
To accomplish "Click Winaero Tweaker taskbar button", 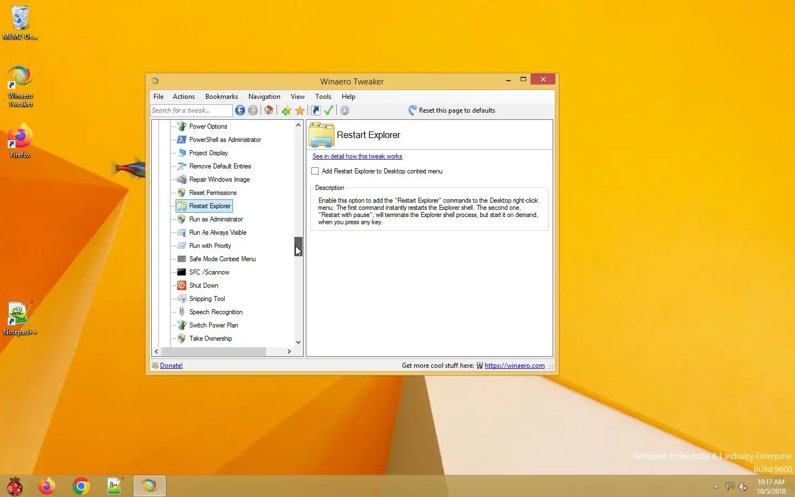I will [149, 487].
